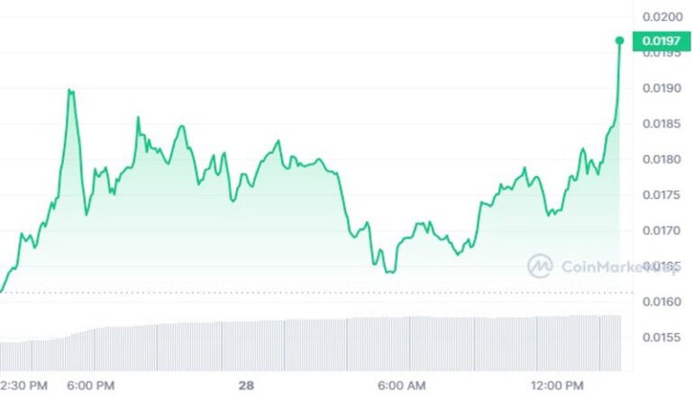Select the green 0.0197 current price tag

661,41
